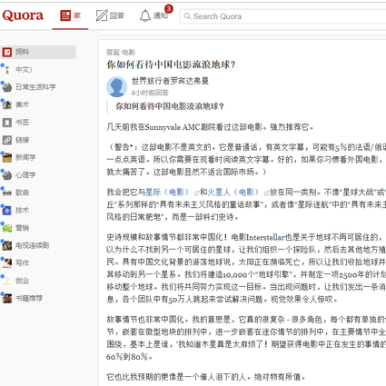Select the 家 (Home) tab
The image size is (386, 386).
70,15
